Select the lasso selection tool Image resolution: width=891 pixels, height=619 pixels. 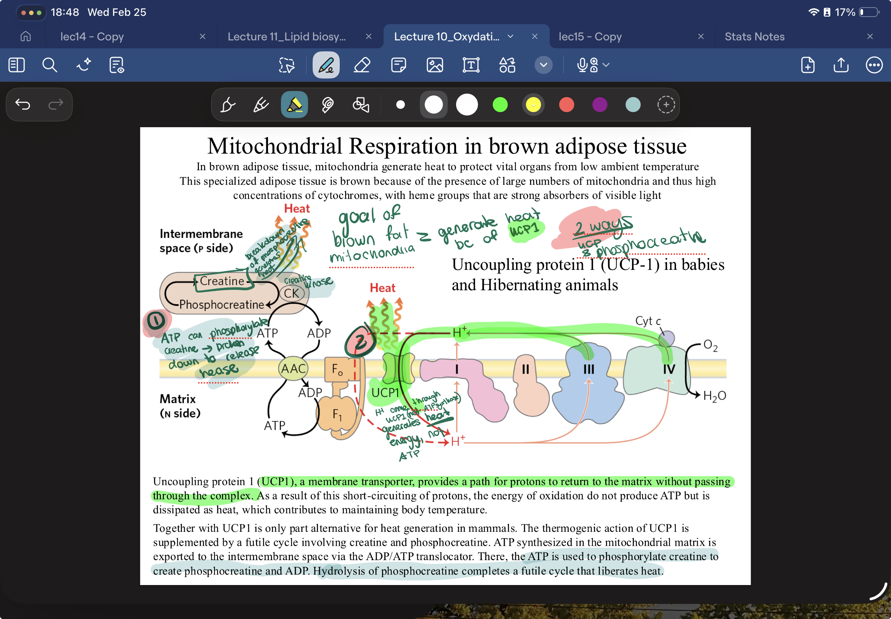[x=287, y=65]
